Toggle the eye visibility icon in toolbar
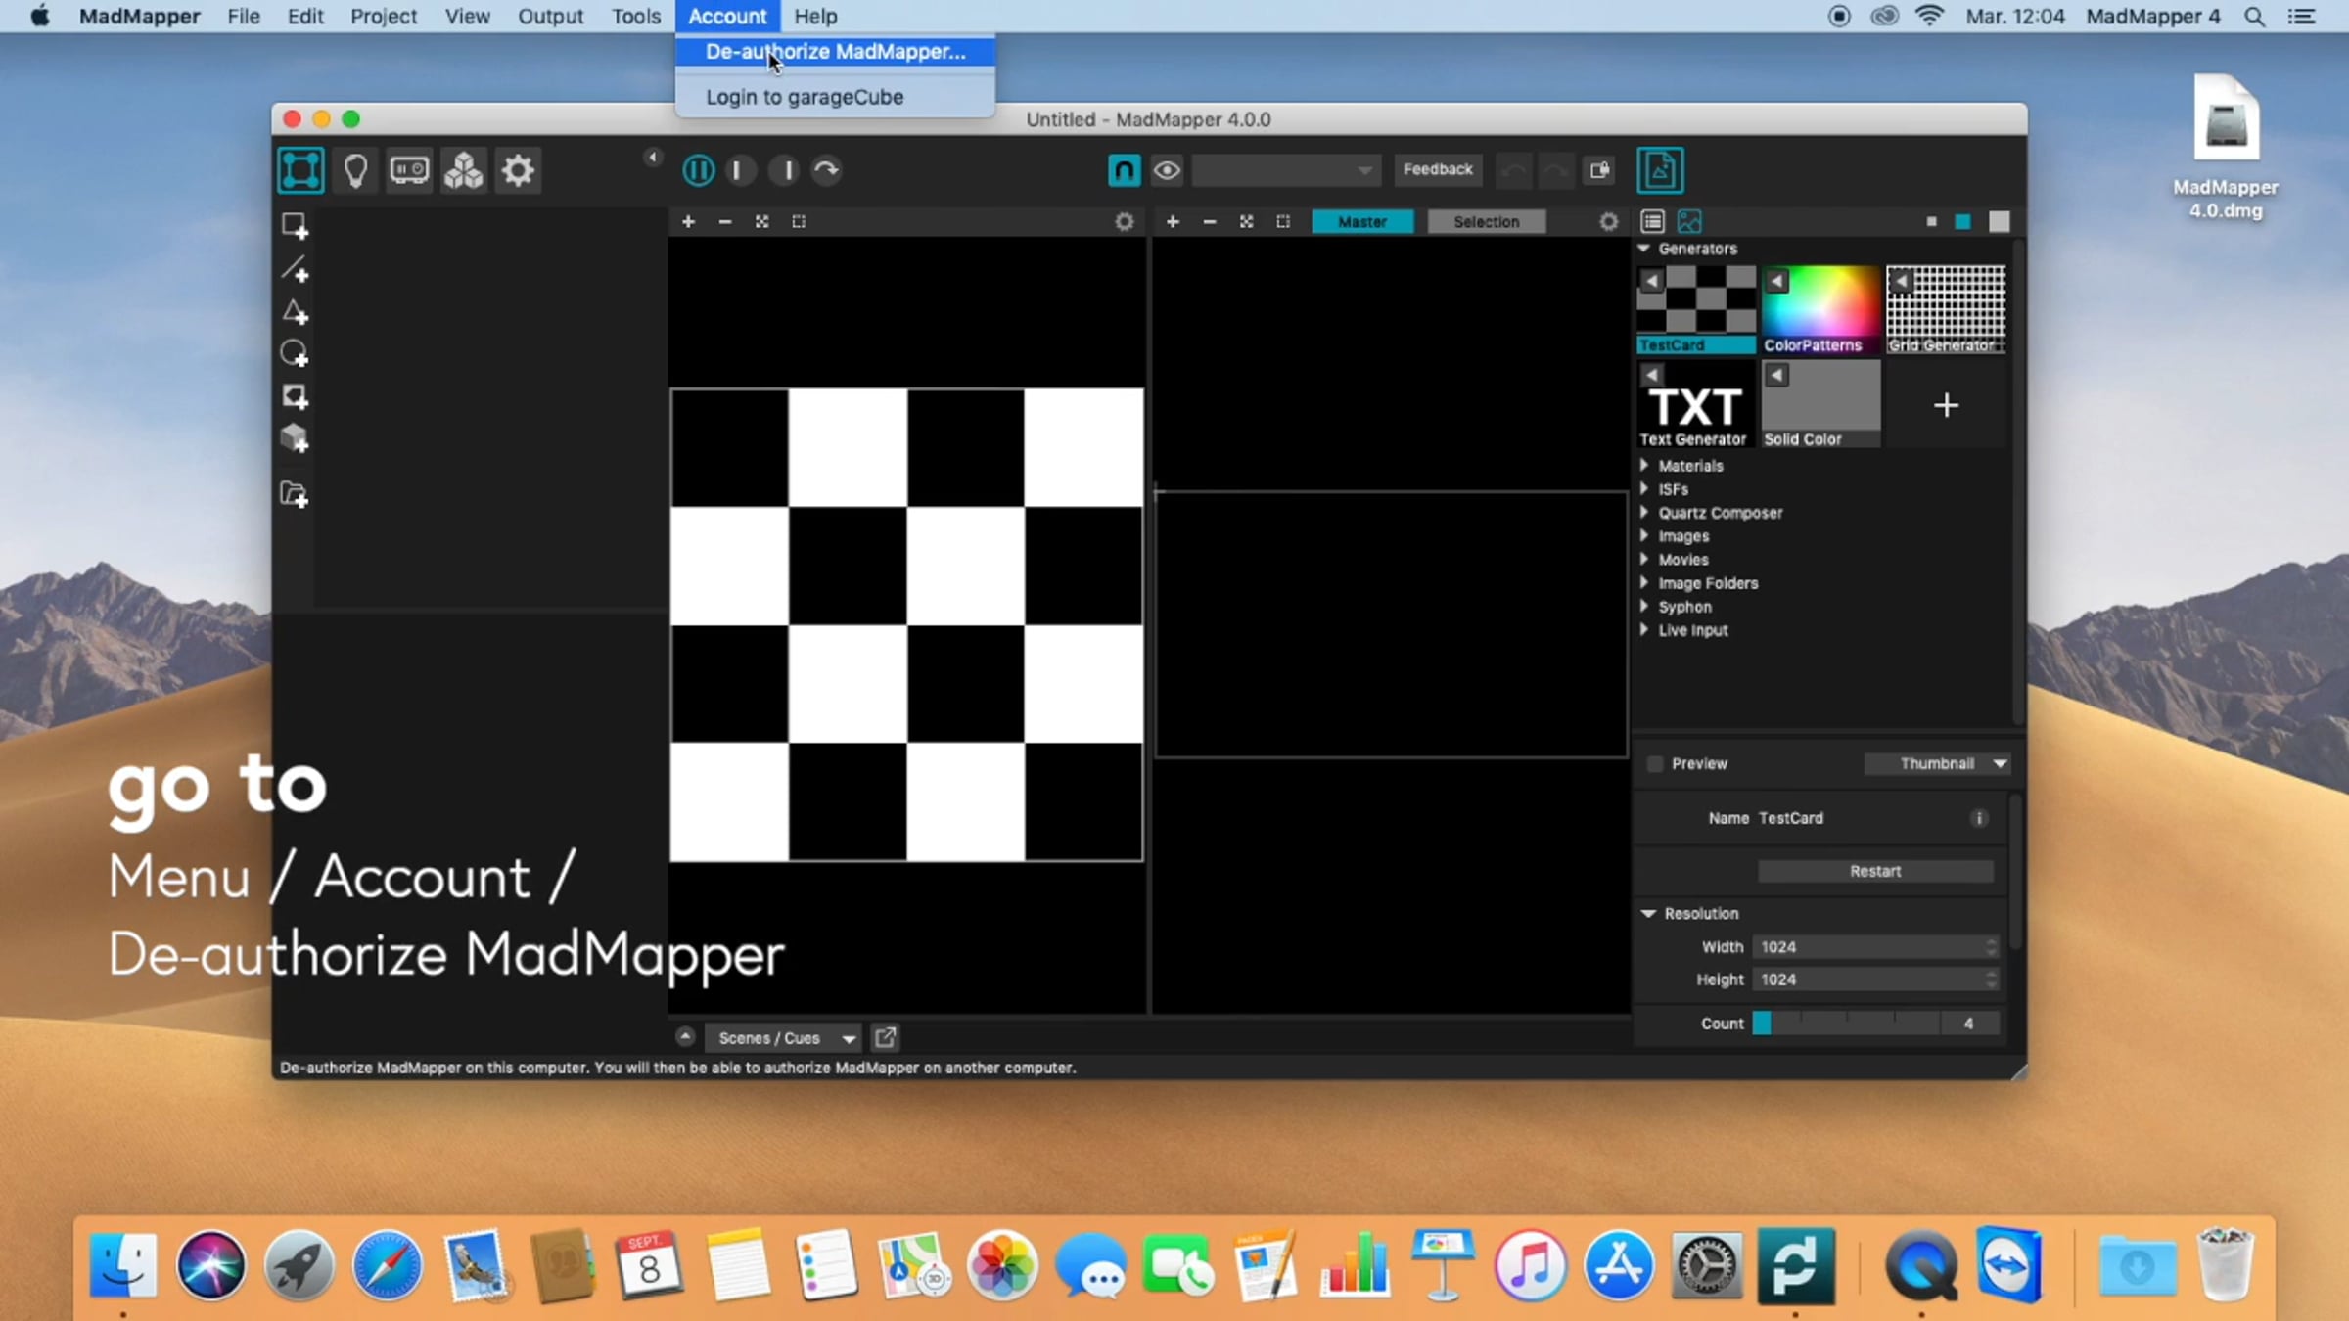 [1167, 170]
